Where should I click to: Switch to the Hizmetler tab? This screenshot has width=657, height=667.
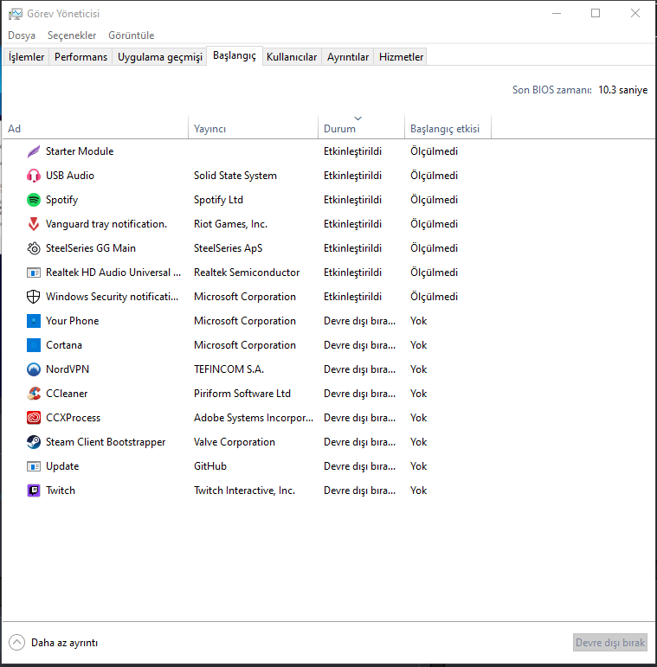[x=401, y=57]
